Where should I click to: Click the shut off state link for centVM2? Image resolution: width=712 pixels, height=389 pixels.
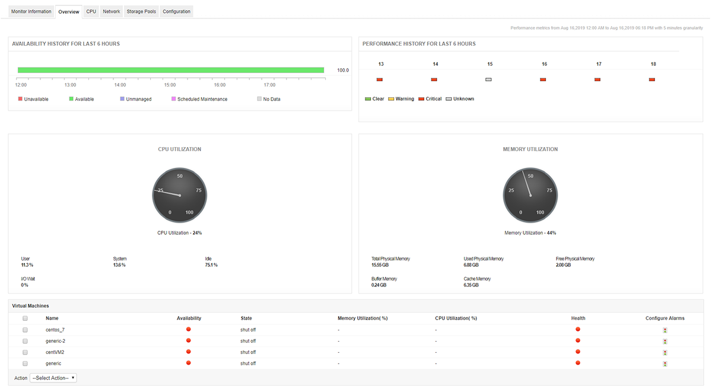click(x=247, y=352)
